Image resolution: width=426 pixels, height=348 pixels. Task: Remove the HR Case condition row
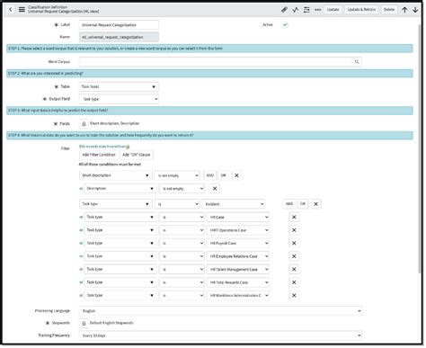pos(294,217)
